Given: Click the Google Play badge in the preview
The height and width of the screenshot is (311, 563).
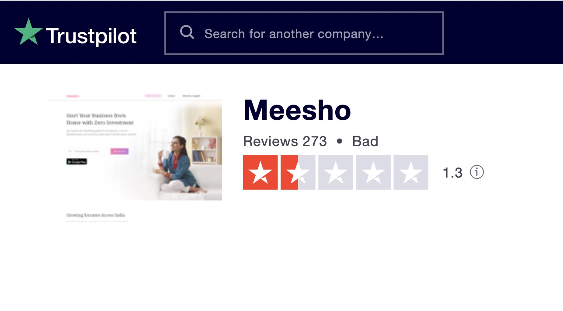Looking at the screenshot, I should click(x=77, y=161).
